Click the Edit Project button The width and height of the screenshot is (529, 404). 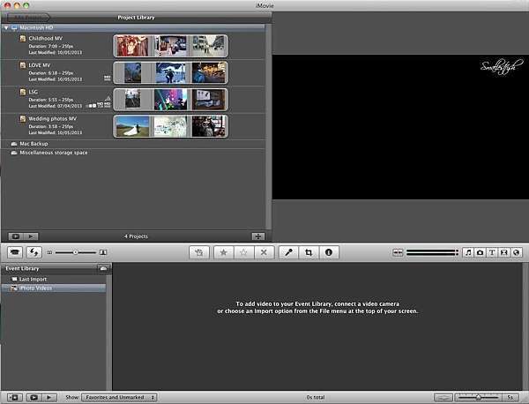point(29,18)
